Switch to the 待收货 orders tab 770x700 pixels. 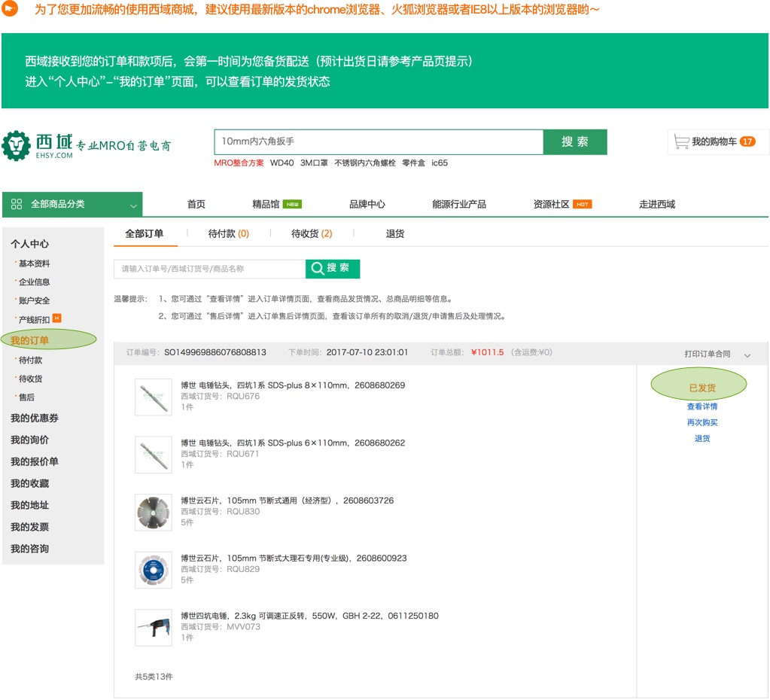click(312, 234)
